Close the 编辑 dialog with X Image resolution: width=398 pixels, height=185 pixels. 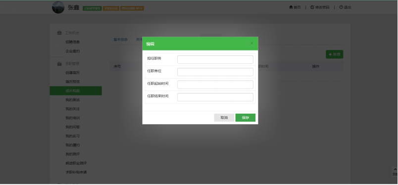(x=252, y=44)
